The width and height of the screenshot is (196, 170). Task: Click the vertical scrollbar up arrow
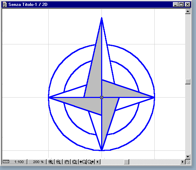point(188,12)
